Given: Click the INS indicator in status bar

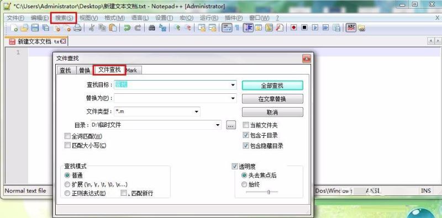Looking at the screenshot, I should 426,190.
